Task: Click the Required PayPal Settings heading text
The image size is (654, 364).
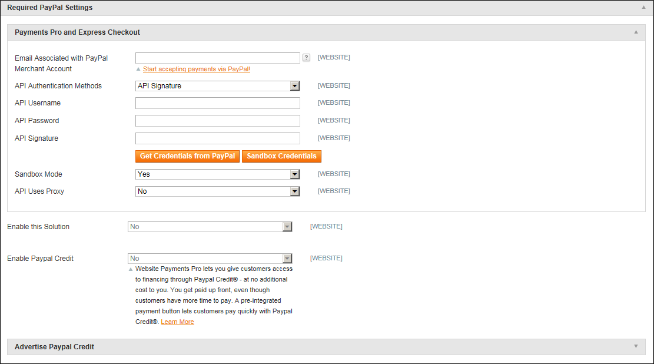Action: 49,8
